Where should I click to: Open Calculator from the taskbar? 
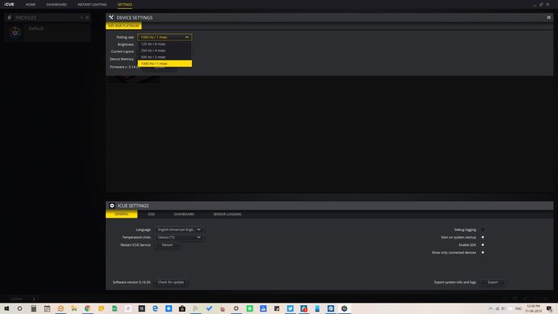[x=34, y=309]
